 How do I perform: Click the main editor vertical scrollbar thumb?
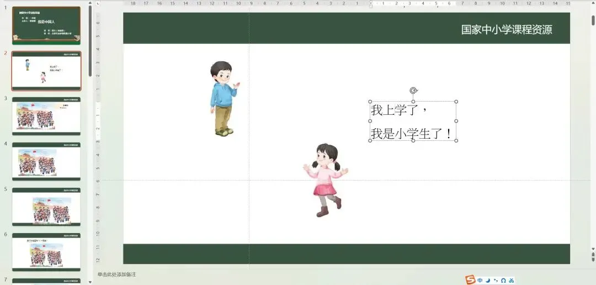coord(593,20)
